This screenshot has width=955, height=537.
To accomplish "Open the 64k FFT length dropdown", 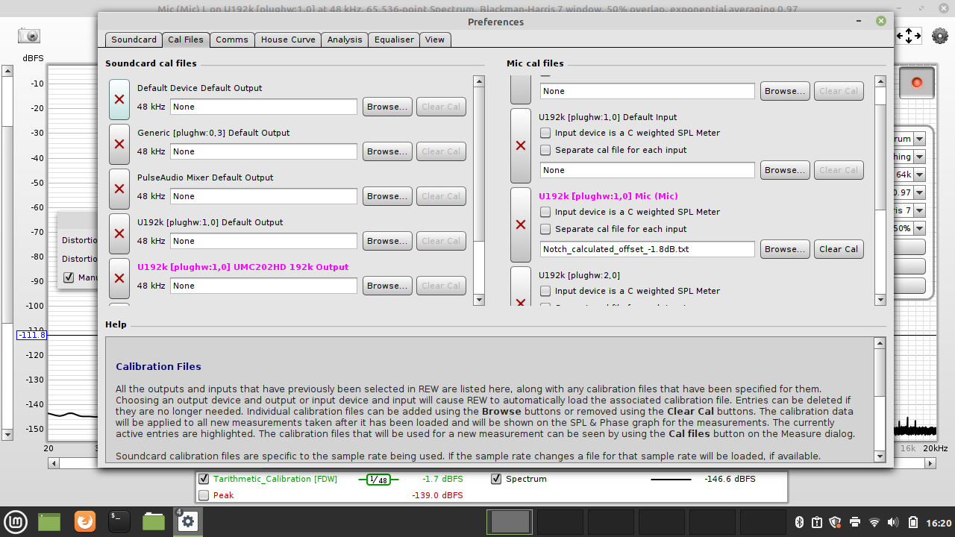I will [919, 175].
